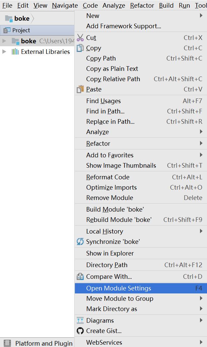Image resolution: width=207 pixels, height=347 pixels.
Task: Expand the boke project tree node
Action: click(x=4, y=41)
